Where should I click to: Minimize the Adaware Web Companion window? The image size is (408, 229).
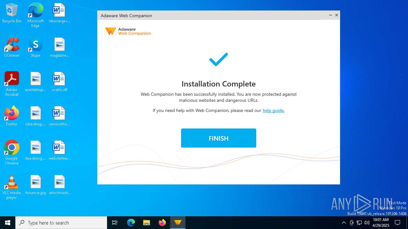pyautogui.click(x=331, y=15)
